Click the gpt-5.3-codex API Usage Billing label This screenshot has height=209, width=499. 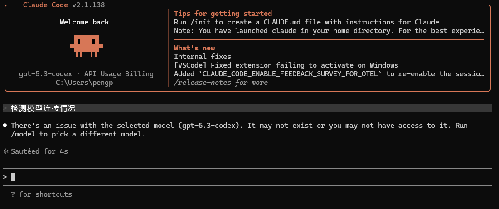coord(86,74)
